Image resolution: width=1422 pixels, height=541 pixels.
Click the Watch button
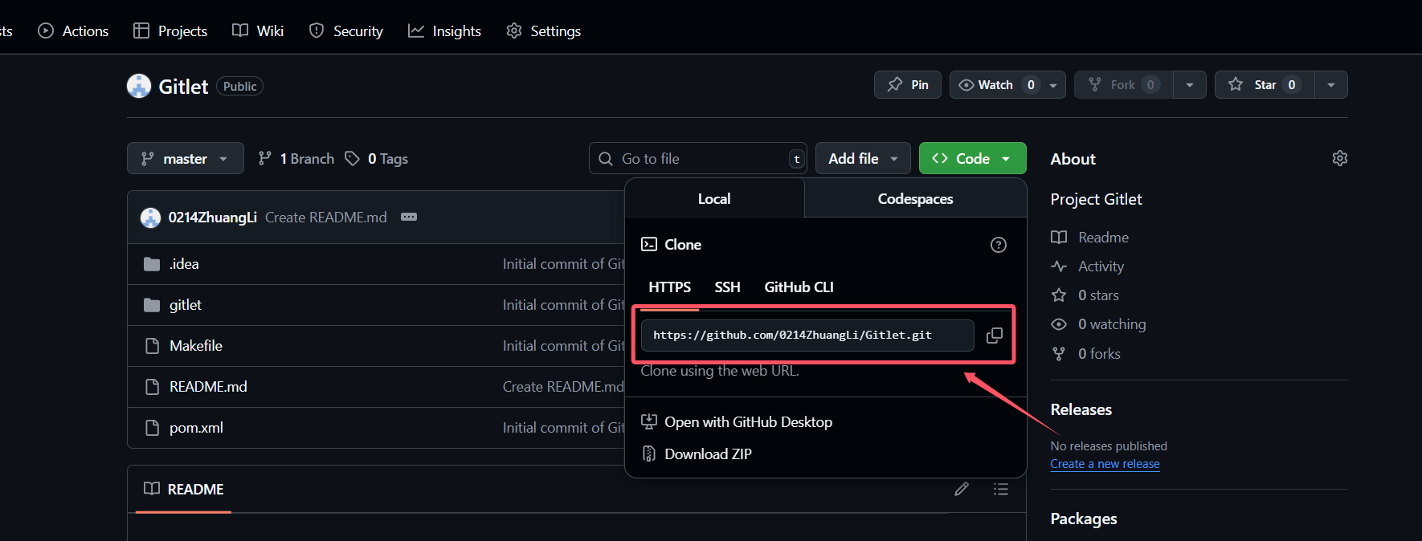(995, 85)
